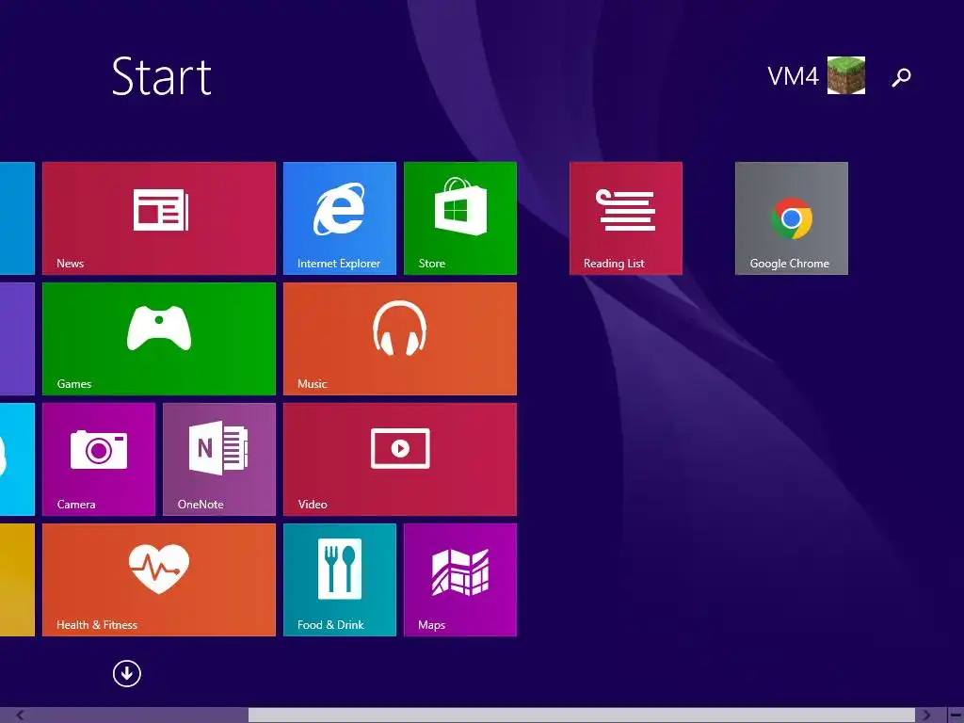Image resolution: width=964 pixels, height=723 pixels.
Task: Click the scrollbar right arrow
Action: pyautogui.click(x=926, y=715)
